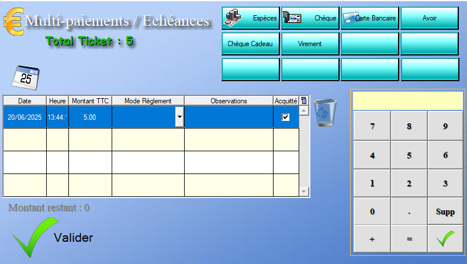Choose Chèque Cadeau payment option
467x264 pixels.
tap(251, 44)
